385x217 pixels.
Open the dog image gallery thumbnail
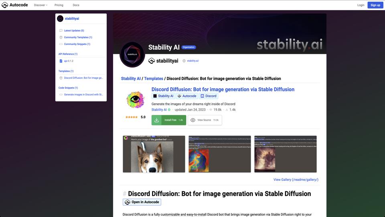coord(154,154)
